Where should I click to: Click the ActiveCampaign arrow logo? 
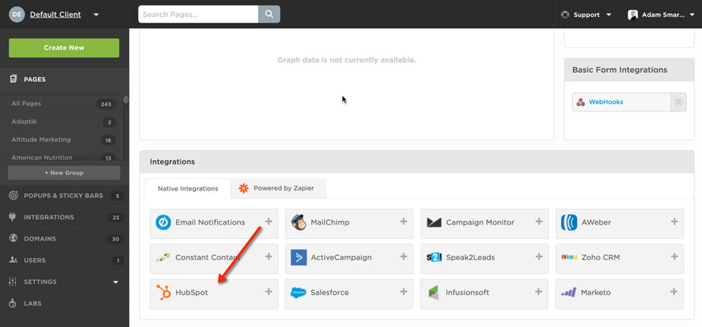[298, 257]
